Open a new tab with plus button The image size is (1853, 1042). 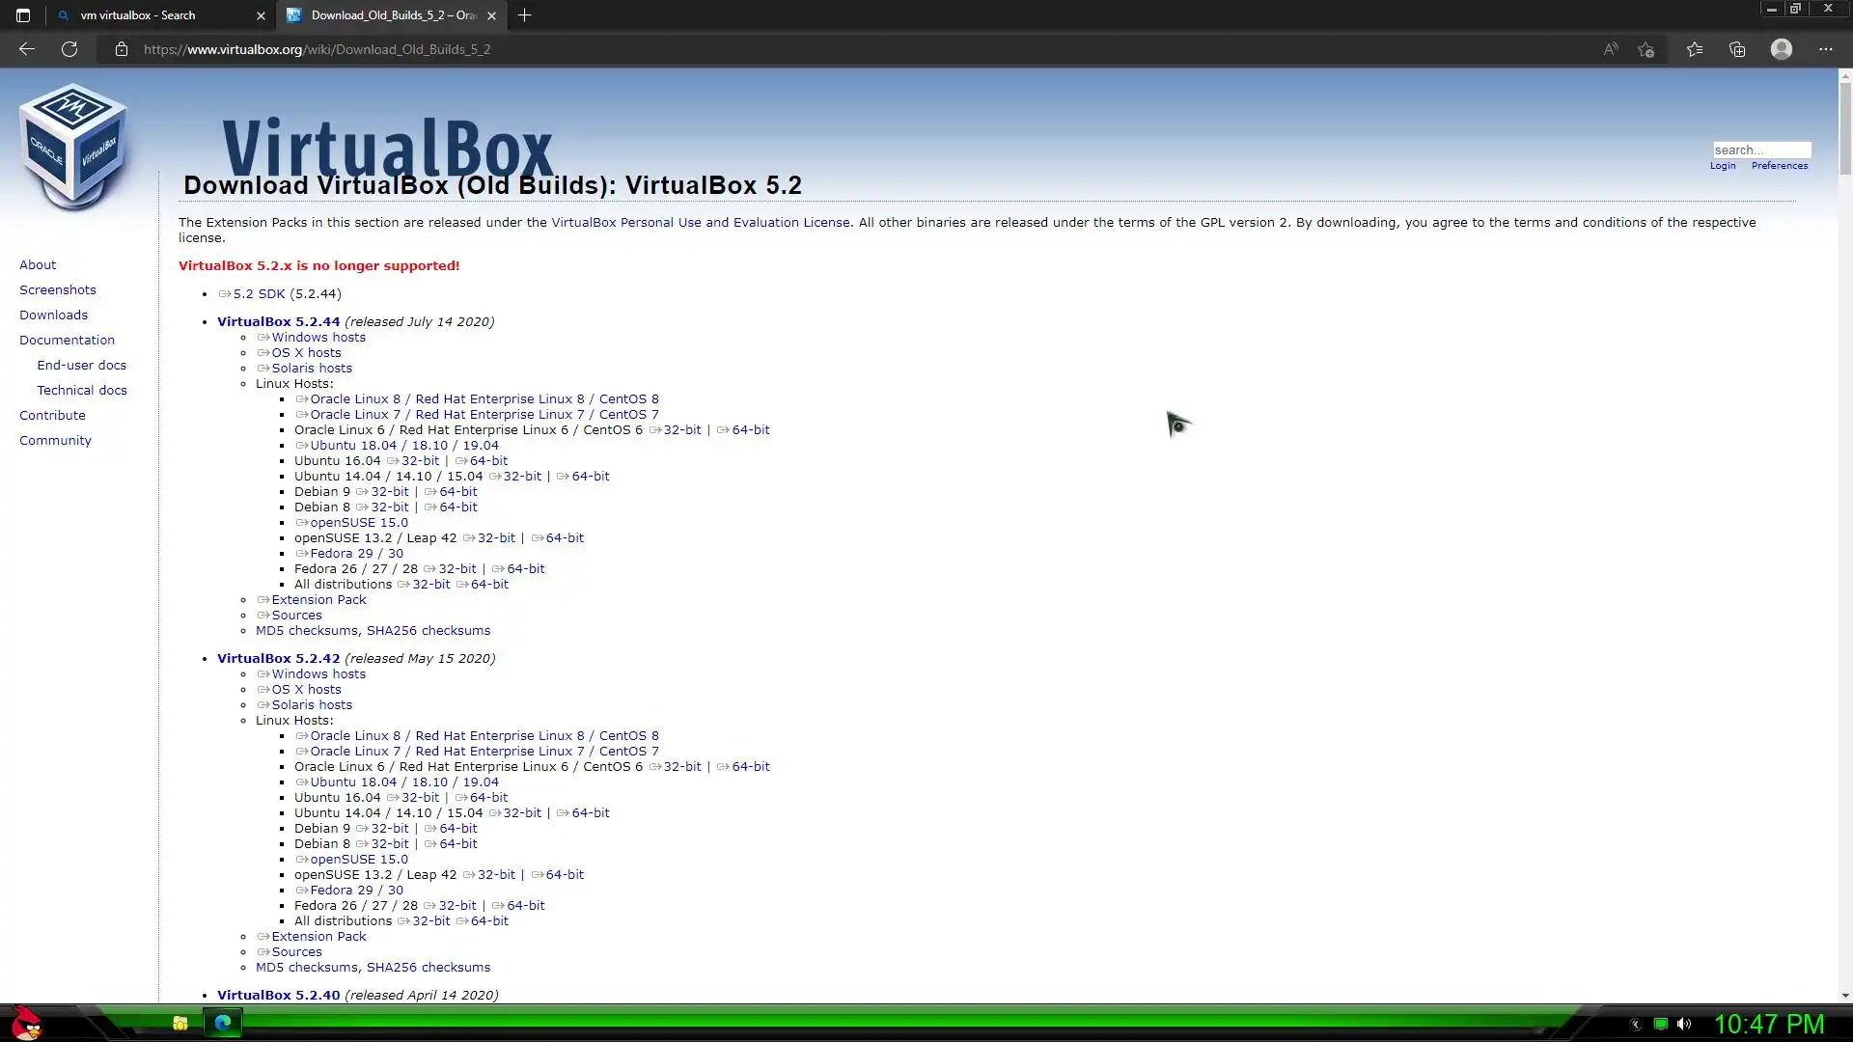click(x=524, y=15)
